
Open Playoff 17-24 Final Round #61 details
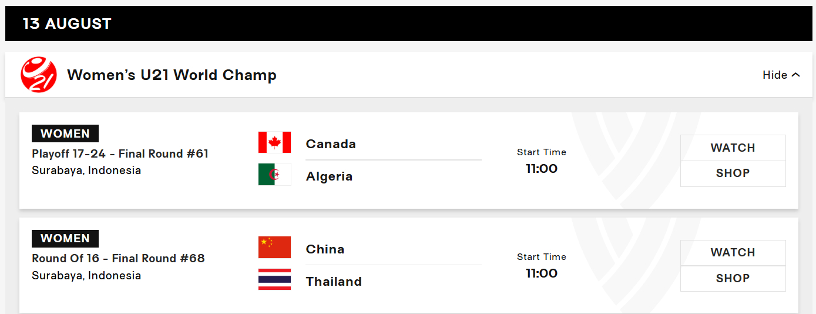120,154
